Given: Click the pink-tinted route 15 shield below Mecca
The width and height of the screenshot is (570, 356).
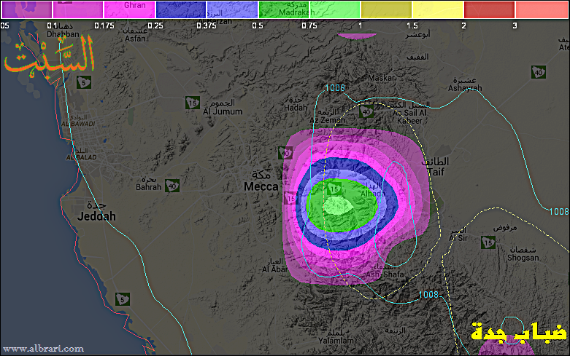Looking at the screenshot, I should click(290, 198).
